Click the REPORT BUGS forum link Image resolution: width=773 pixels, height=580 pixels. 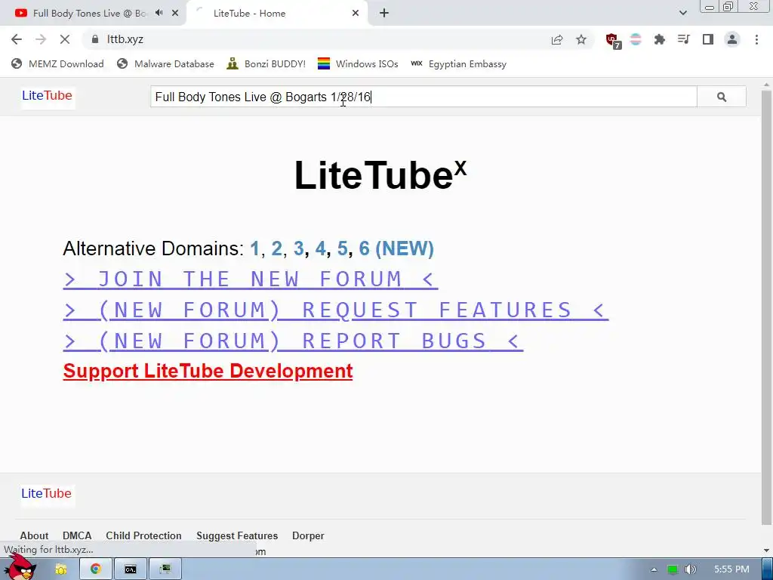pyautogui.click(x=294, y=341)
